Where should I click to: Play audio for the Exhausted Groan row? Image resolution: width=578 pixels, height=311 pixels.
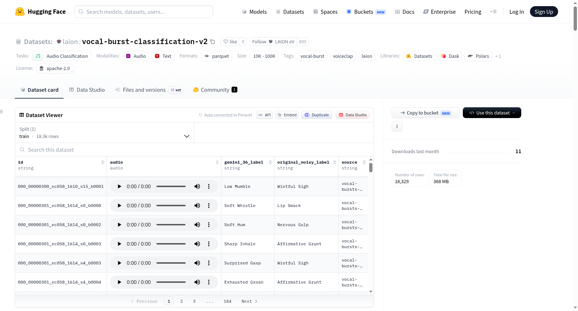[x=120, y=282]
